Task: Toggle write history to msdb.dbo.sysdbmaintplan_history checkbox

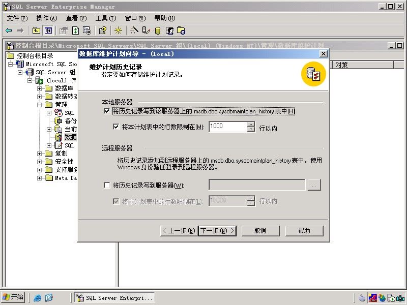Action: 107,111
